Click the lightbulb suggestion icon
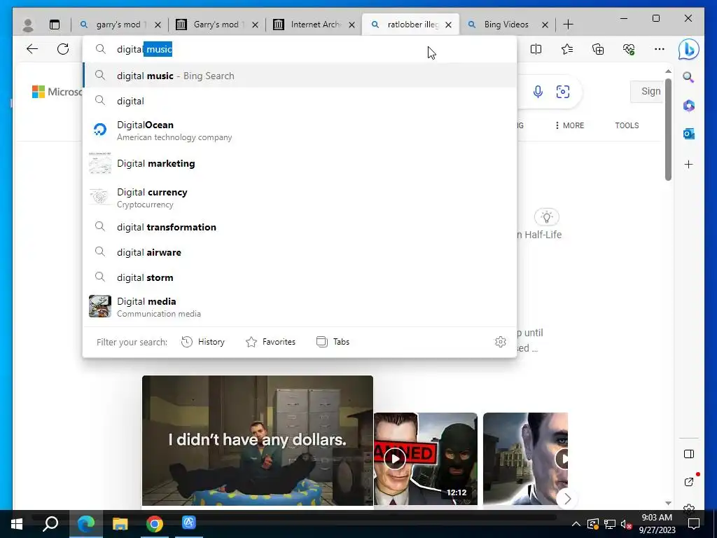 546,217
